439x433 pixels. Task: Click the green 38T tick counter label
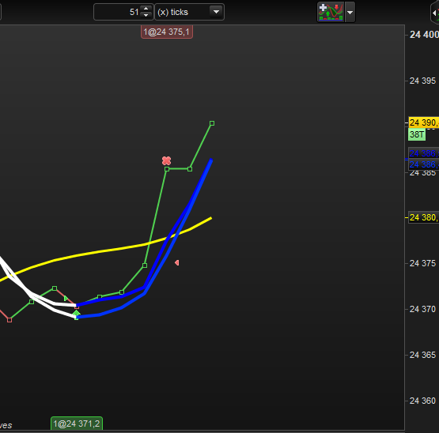pyautogui.click(x=417, y=134)
